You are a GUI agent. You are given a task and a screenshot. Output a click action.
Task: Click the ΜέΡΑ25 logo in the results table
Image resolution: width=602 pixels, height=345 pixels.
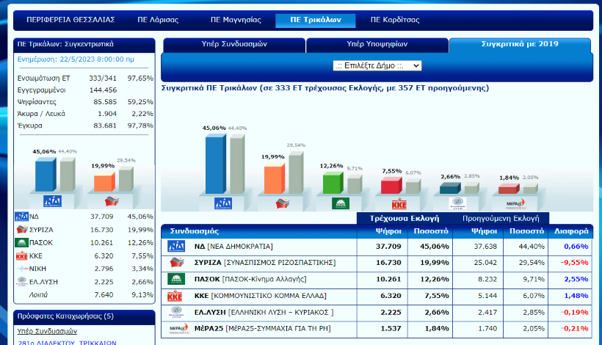[x=176, y=328]
